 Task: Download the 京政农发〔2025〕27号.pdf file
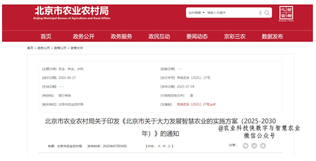(x=196, y=104)
